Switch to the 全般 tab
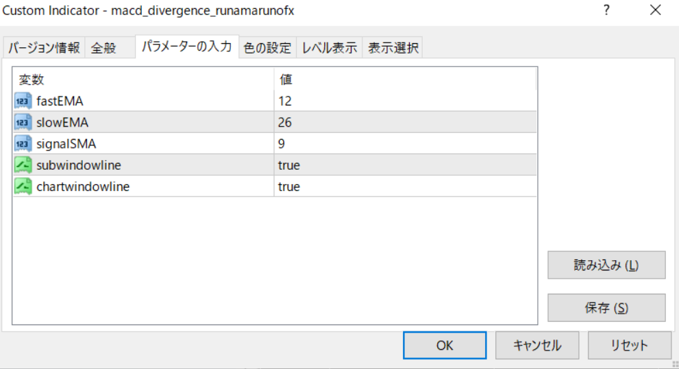The width and height of the screenshot is (679, 369). pyautogui.click(x=104, y=48)
